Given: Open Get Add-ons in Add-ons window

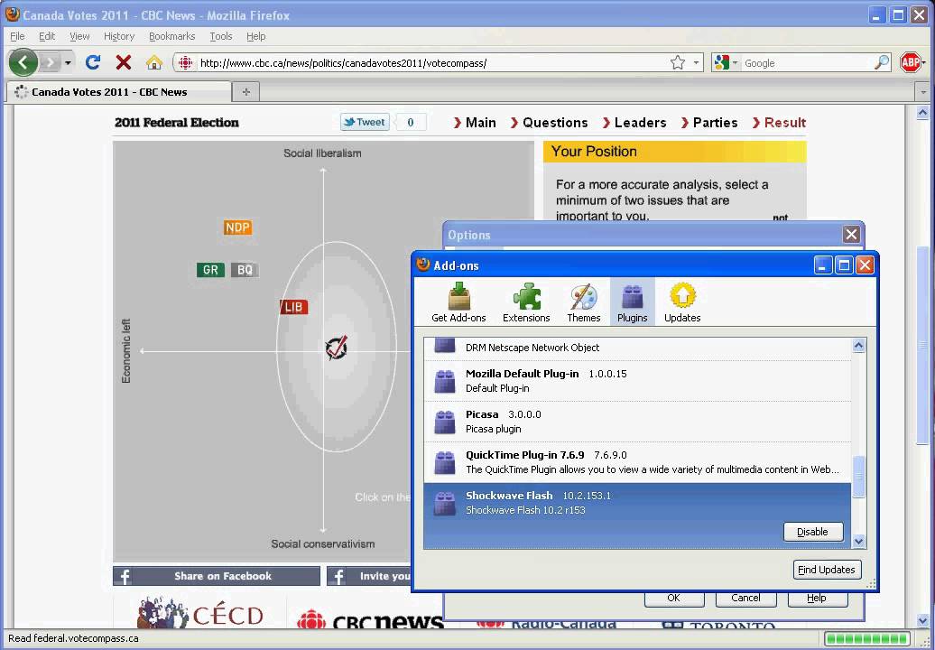Looking at the screenshot, I should [458, 302].
